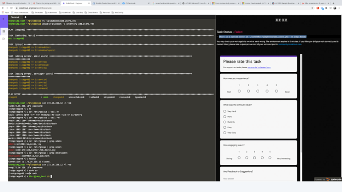Add a new terminal with plus icon
The height and width of the screenshot is (192, 342).
[25, 17]
